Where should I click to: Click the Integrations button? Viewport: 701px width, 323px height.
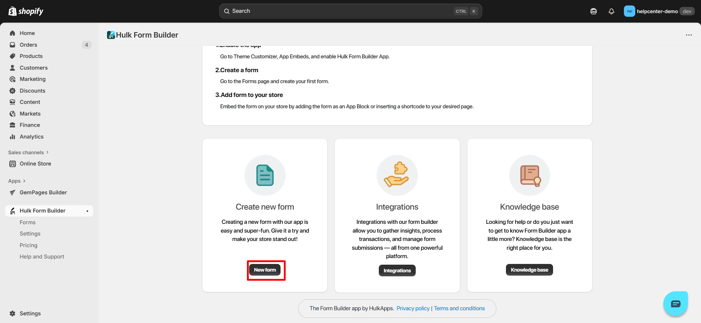397,271
